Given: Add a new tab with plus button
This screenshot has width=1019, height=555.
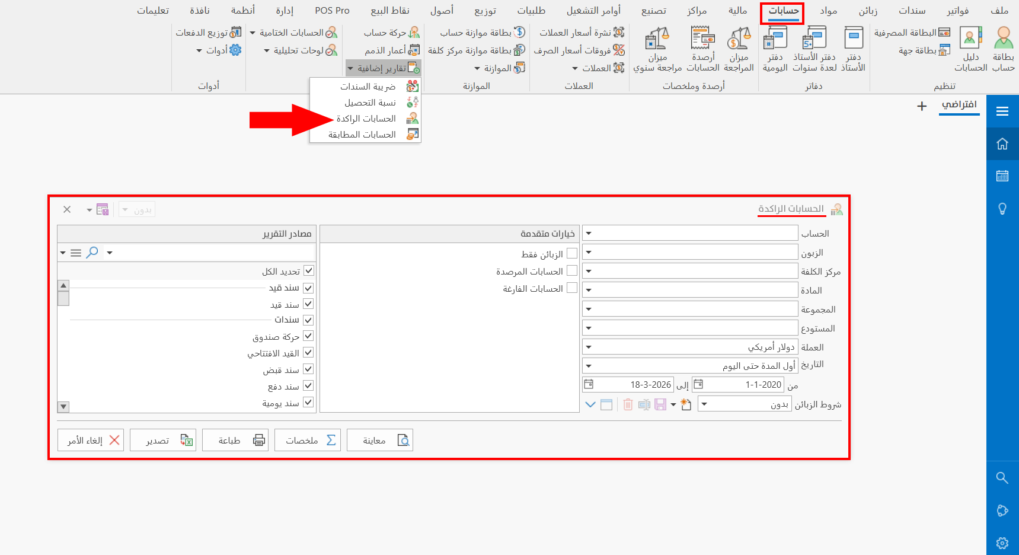Looking at the screenshot, I should pos(922,106).
